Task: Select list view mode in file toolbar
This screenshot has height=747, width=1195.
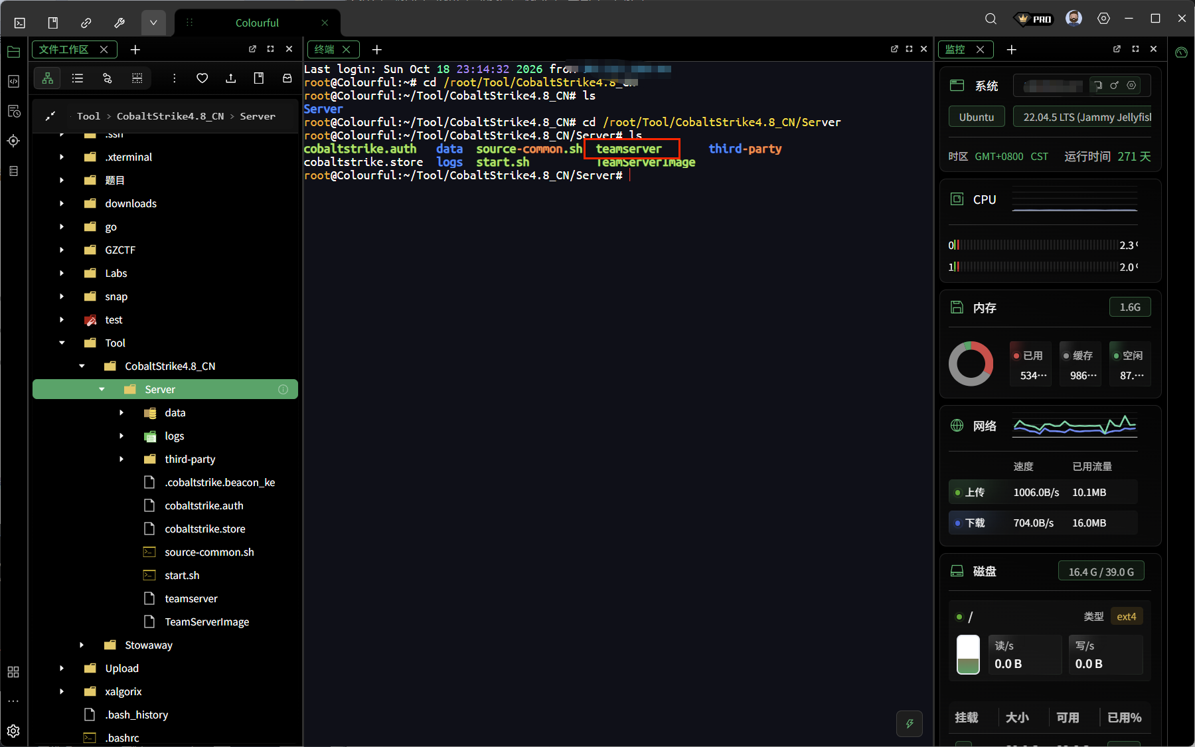Action: point(78,78)
